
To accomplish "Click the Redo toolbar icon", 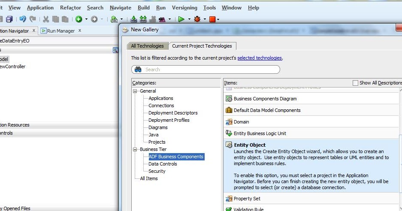I will [x=33, y=19].
